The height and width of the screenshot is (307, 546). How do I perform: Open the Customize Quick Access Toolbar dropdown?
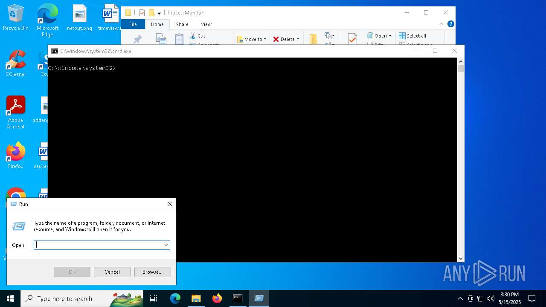tap(159, 13)
